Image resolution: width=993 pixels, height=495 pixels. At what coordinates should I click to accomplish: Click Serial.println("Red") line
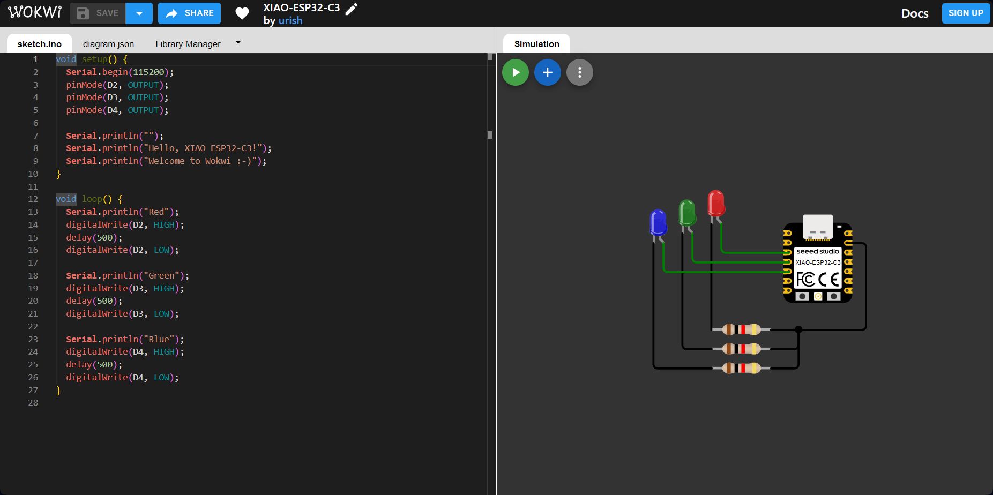[x=122, y=212]
